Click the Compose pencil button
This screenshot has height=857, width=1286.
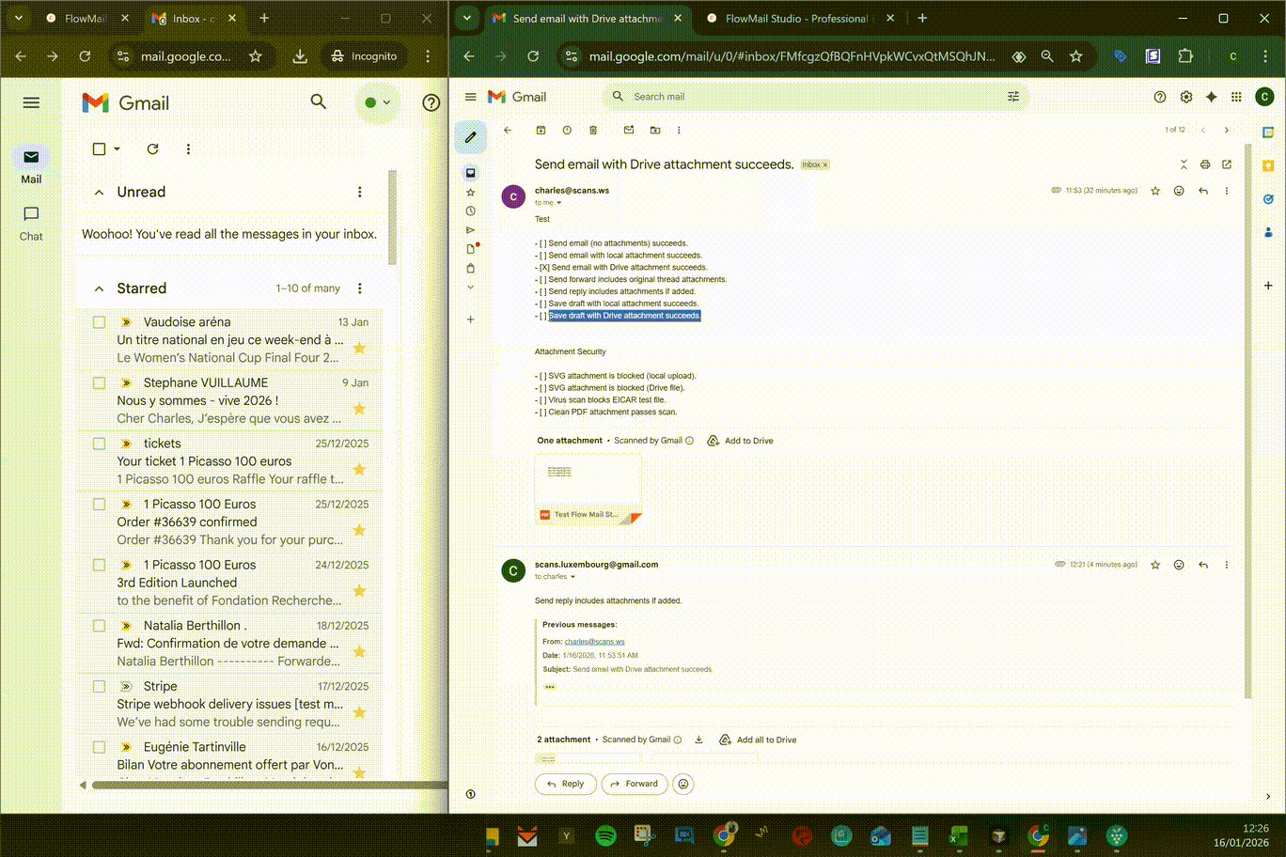coord(470,137)
